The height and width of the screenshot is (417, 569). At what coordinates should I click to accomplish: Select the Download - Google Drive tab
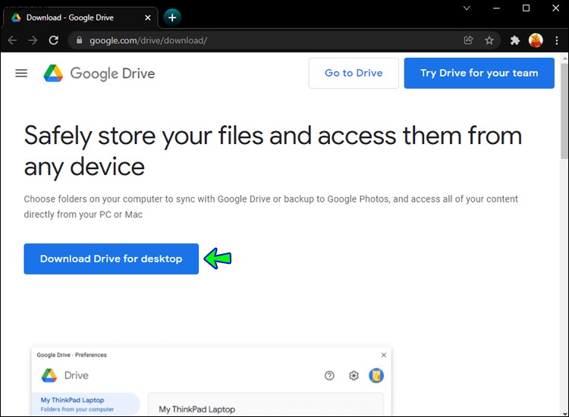click(x=80, y=17)
